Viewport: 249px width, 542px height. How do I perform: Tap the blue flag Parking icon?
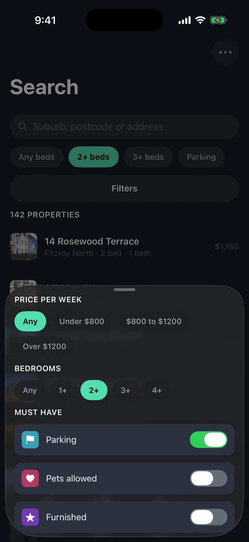click(x=30, y=439)
